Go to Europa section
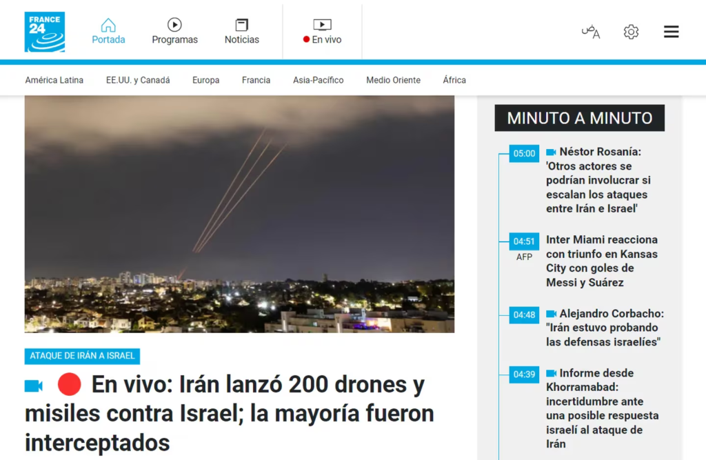The height and width of the screenshot is (460, 706). (x=205, y=80)
